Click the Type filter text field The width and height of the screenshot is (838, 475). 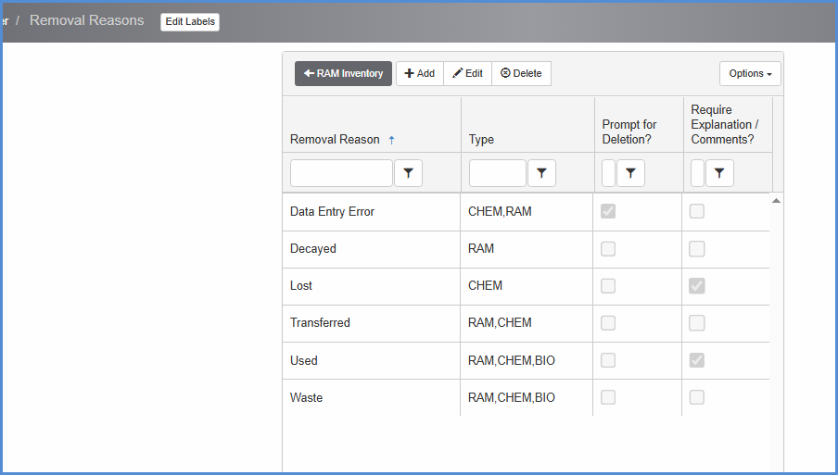(x=497, y=173)
